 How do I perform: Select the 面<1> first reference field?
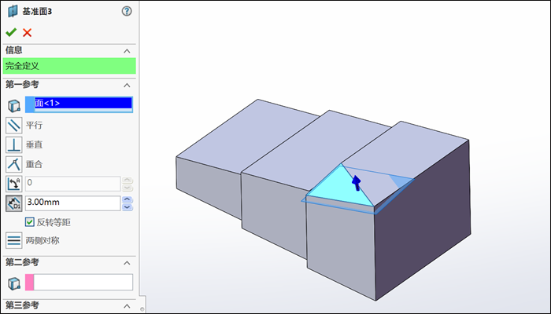click(x=79, y=104)
